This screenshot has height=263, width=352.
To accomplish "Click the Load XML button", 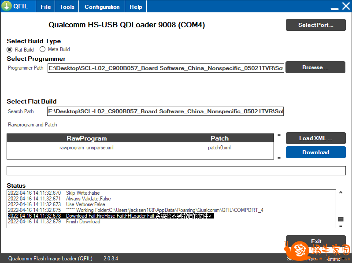I will click(x=315, y=138).
